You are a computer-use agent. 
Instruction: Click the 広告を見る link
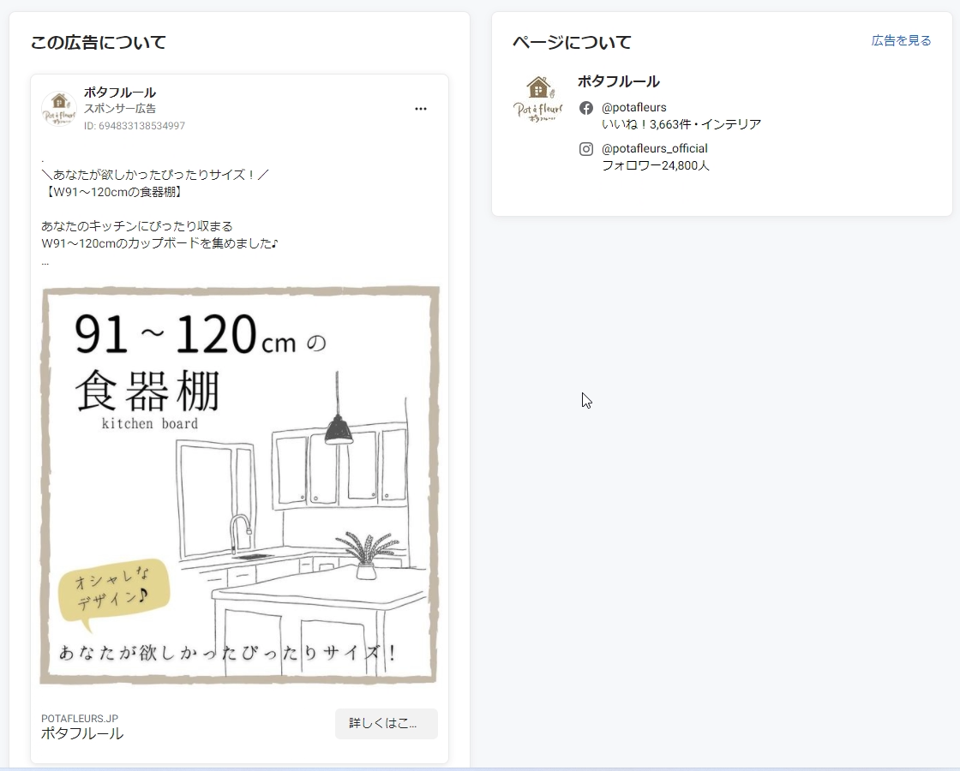(901, 41)
